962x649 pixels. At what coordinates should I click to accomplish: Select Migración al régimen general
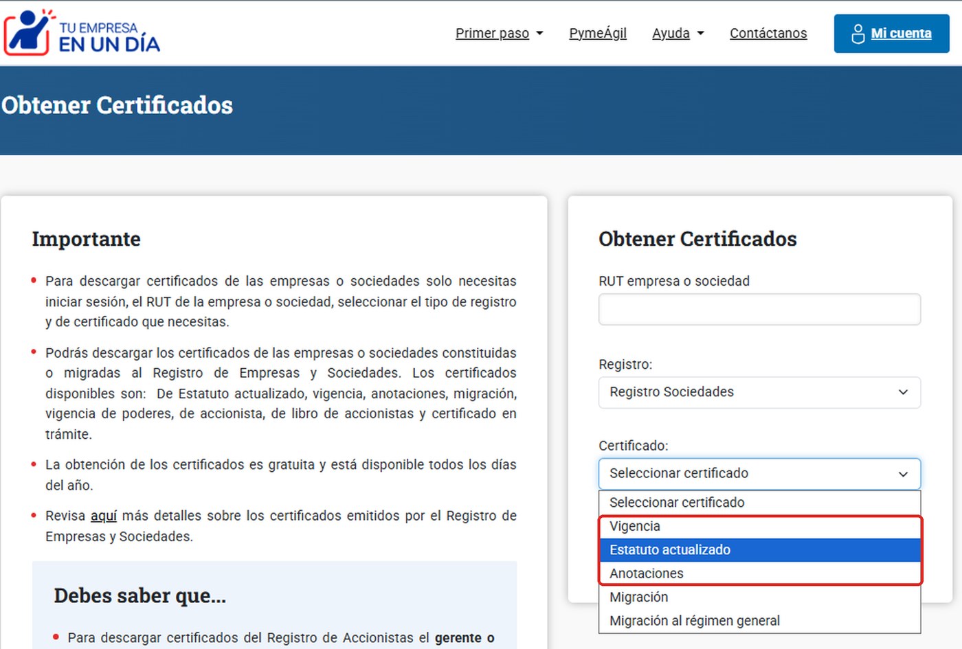tap(759, 621)
